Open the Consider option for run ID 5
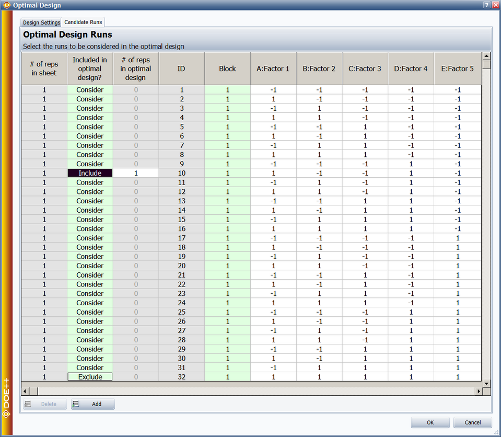This screenshot has width=501, height=437. tap(90, 127)
